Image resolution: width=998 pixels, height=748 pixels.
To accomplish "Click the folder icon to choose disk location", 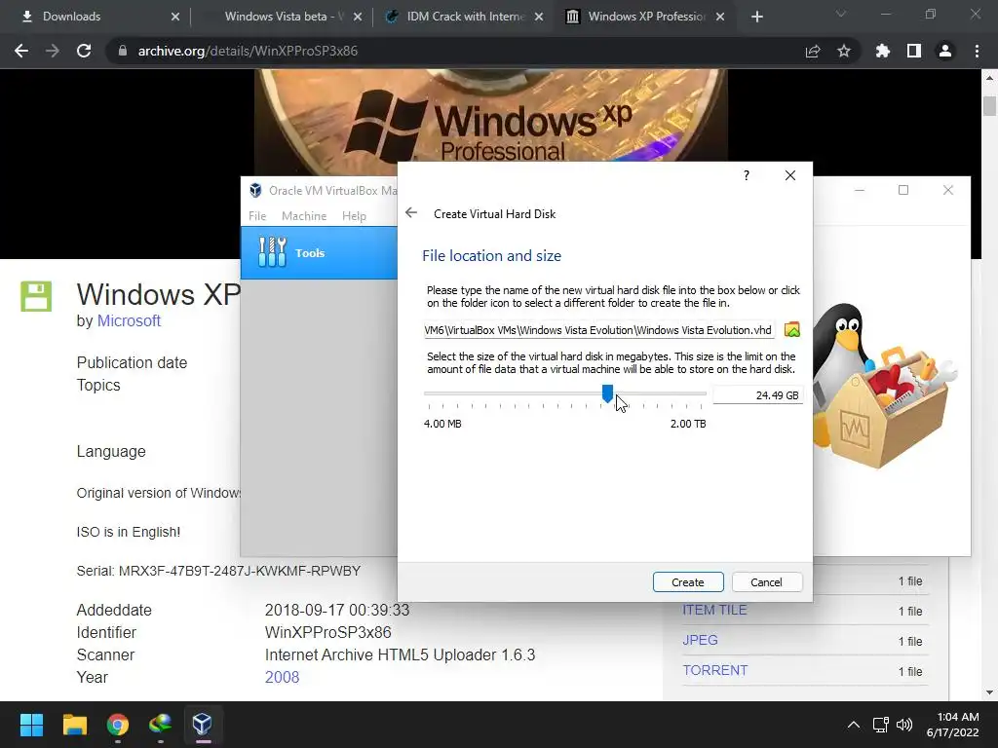I will [791, 329].
